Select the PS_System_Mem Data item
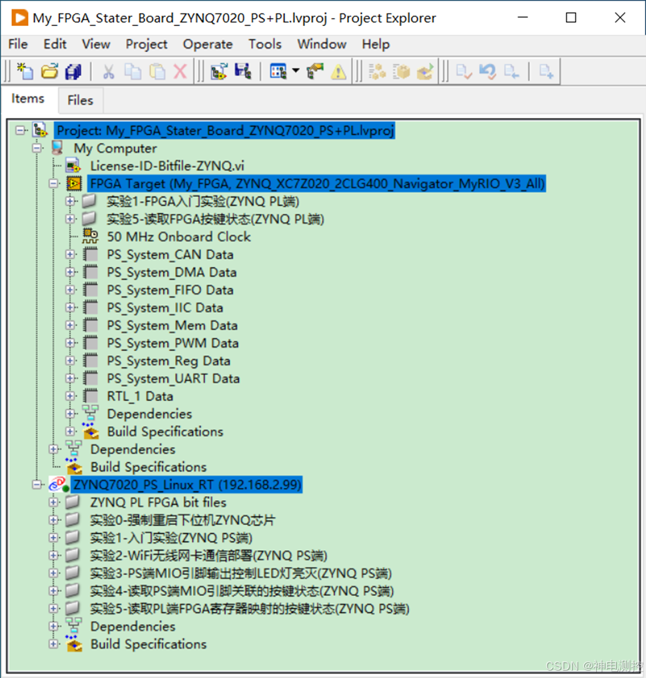The height and width of the screenshot is (678, 646). tap(172, 326)
